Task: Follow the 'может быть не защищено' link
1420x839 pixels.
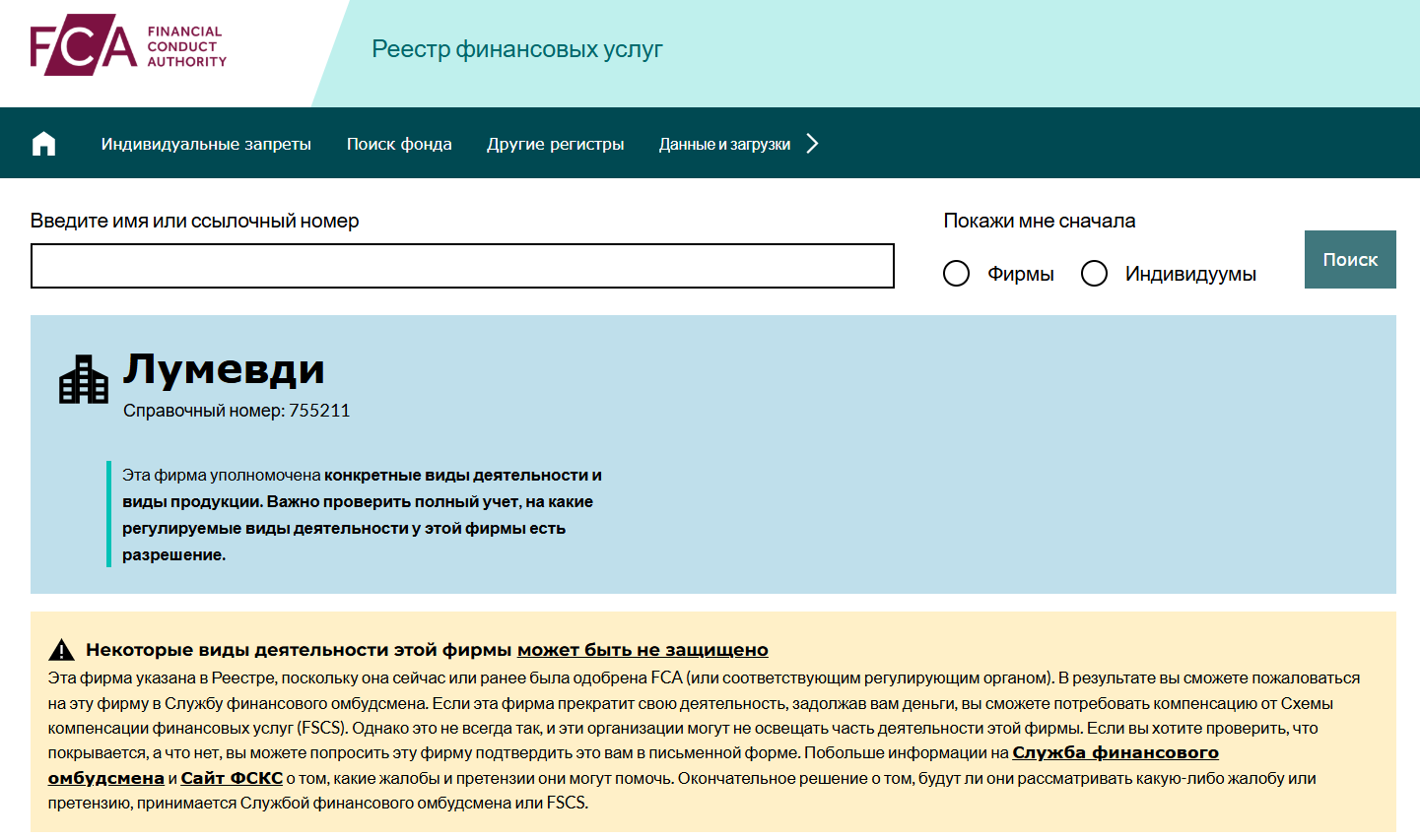Action: [x=642, y=650]
